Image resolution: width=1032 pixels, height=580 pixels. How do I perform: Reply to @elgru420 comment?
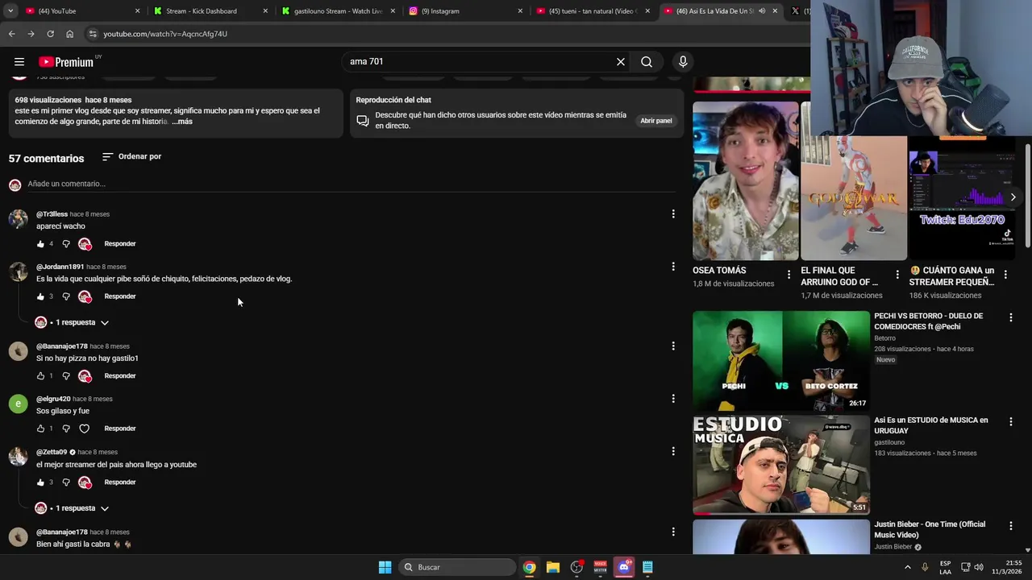tap(120, 429)
